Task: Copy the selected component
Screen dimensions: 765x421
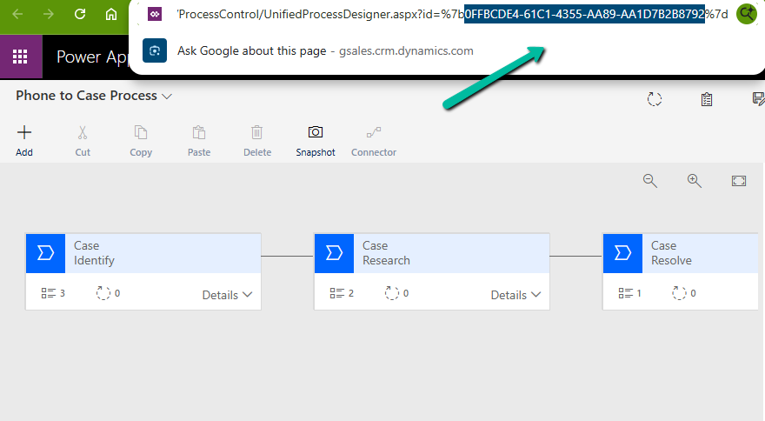Action: (x=141, y=141)
